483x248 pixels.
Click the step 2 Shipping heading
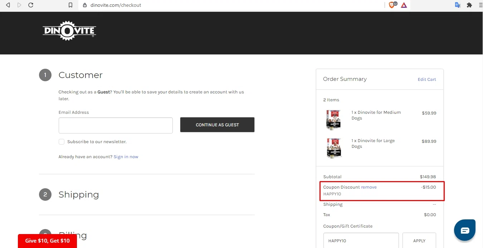[79, 194]
